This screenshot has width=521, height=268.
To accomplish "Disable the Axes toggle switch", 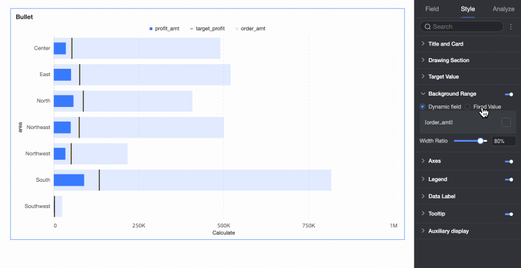I will tap(509, 161).
